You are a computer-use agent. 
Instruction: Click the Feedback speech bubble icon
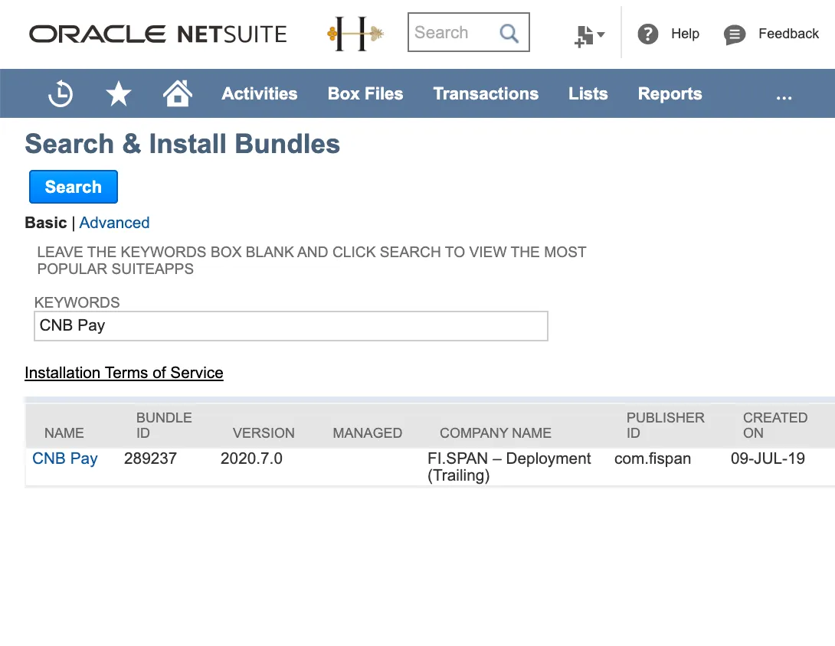coord(735,34)
